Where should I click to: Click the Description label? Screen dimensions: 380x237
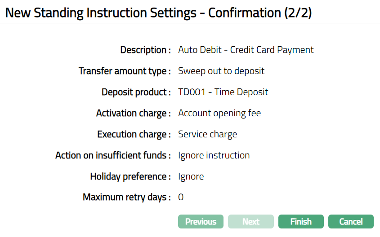coord(145,50)
